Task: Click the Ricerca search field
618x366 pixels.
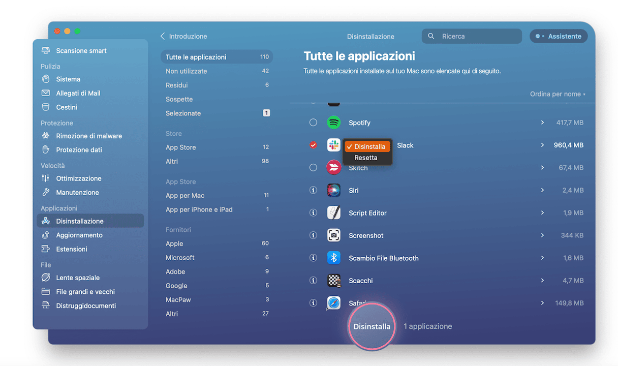Action: coord(472,37)
